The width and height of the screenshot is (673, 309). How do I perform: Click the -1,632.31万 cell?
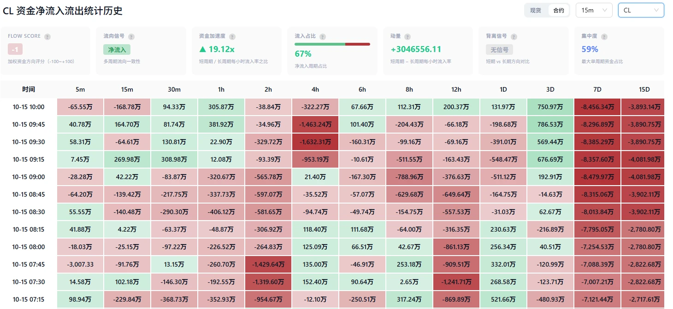point(315,142)
